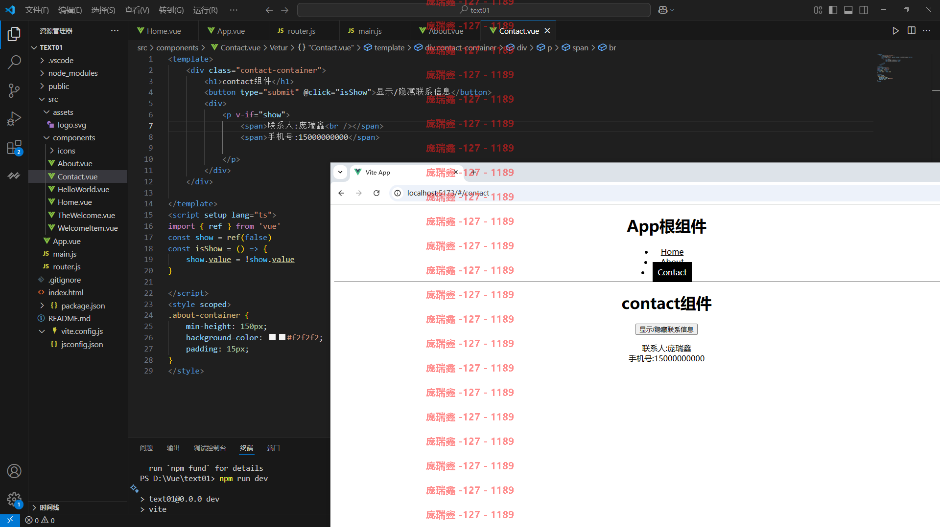Open the 问题 panel tab

coord(146,448)
